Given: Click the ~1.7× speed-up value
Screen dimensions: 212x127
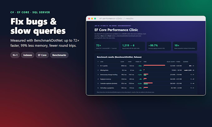Looking at the screenshot, I should (x=140, y=75).
